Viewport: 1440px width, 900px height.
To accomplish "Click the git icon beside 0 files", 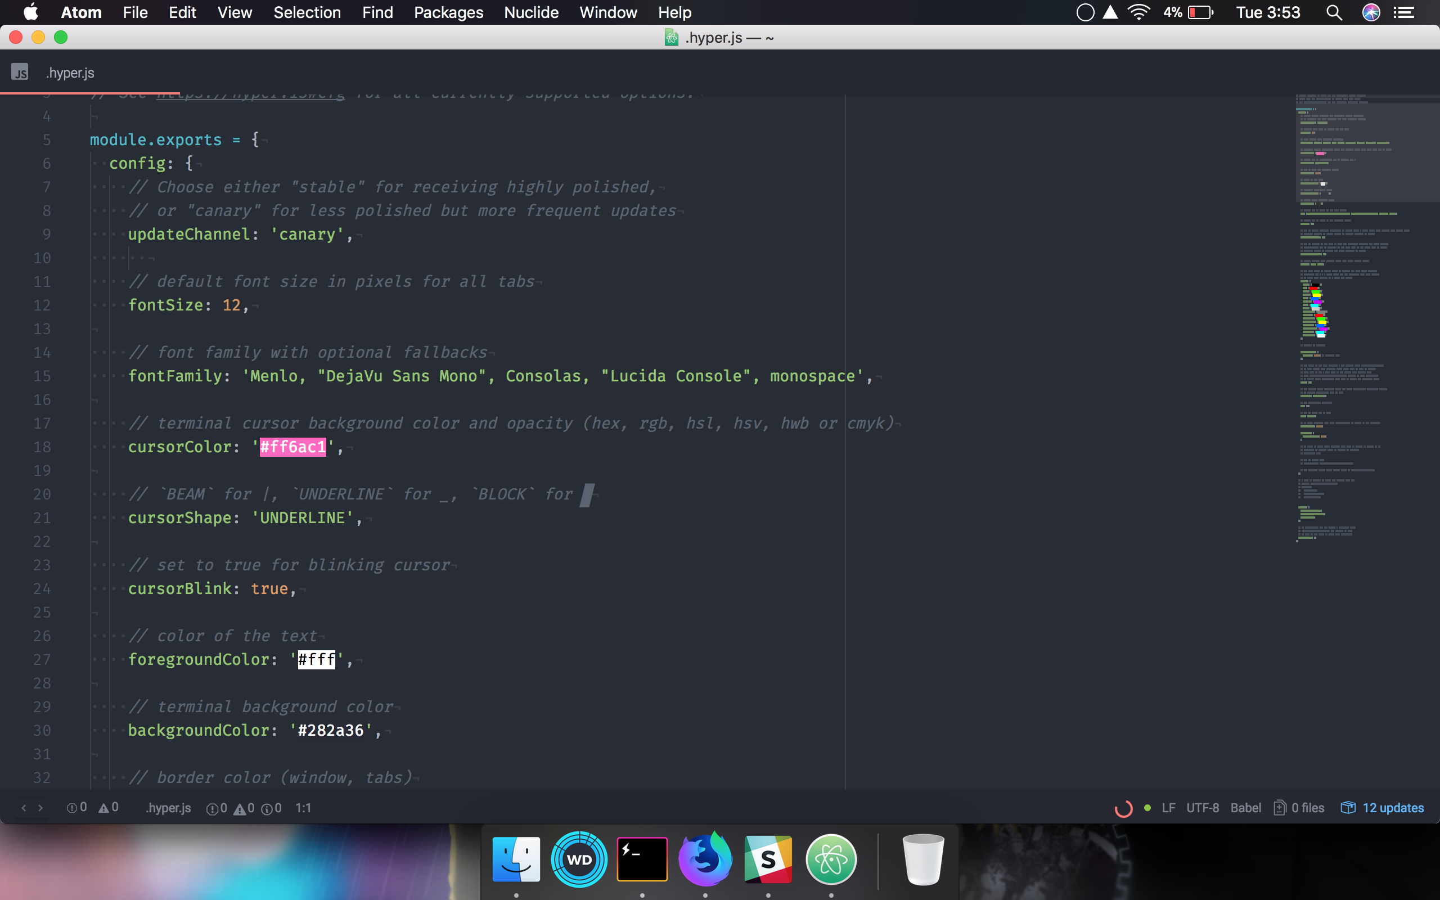I will coord(1279,807).
